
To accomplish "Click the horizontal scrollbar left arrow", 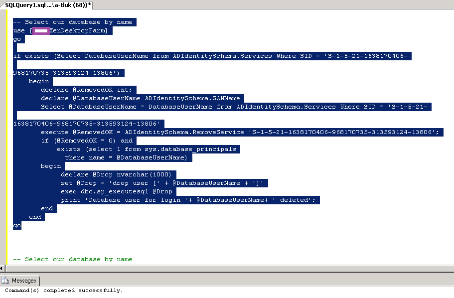I will pos(2,268).
